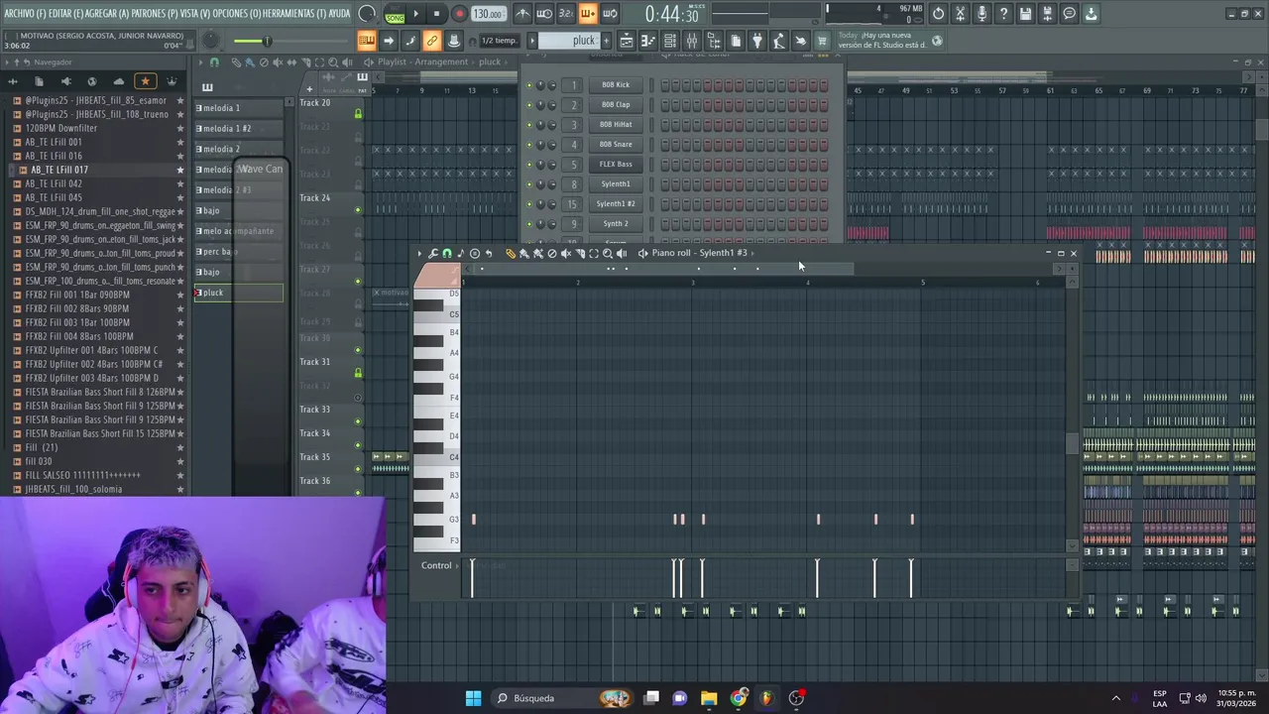Open the VISTA (V) menu

tap(196, 13)
